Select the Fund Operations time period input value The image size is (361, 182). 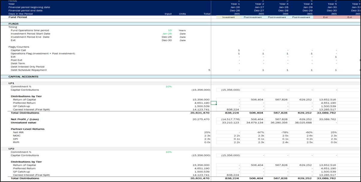(x=170, y=31)
